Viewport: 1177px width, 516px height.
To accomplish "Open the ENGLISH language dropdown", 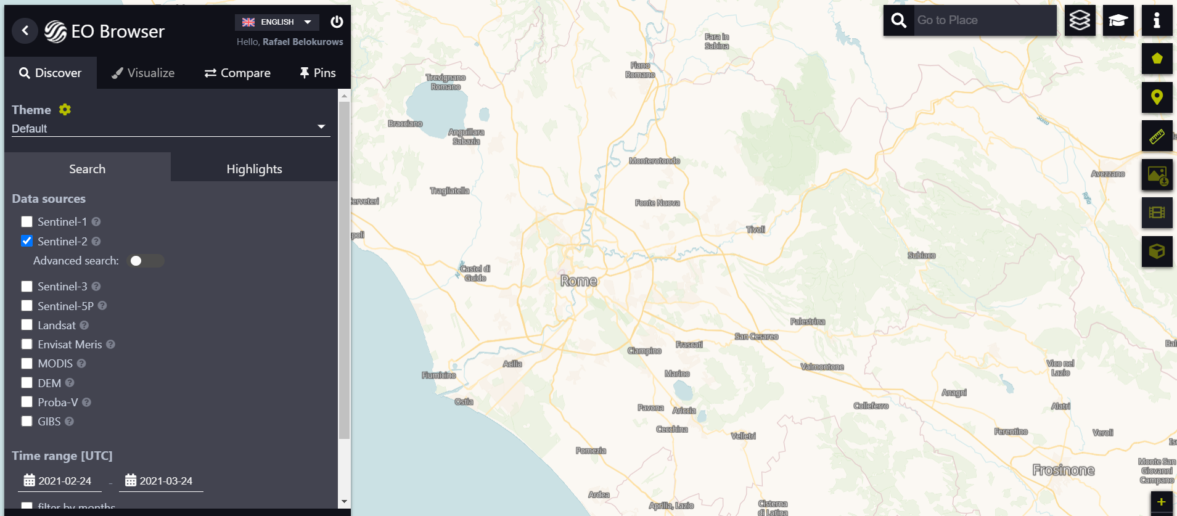I will 277,22.
